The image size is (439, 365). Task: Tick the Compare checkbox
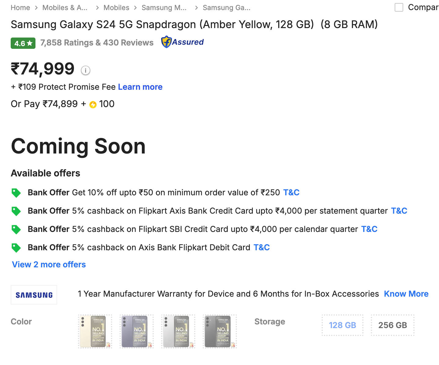pyautogui.click(x=399, y=7)
